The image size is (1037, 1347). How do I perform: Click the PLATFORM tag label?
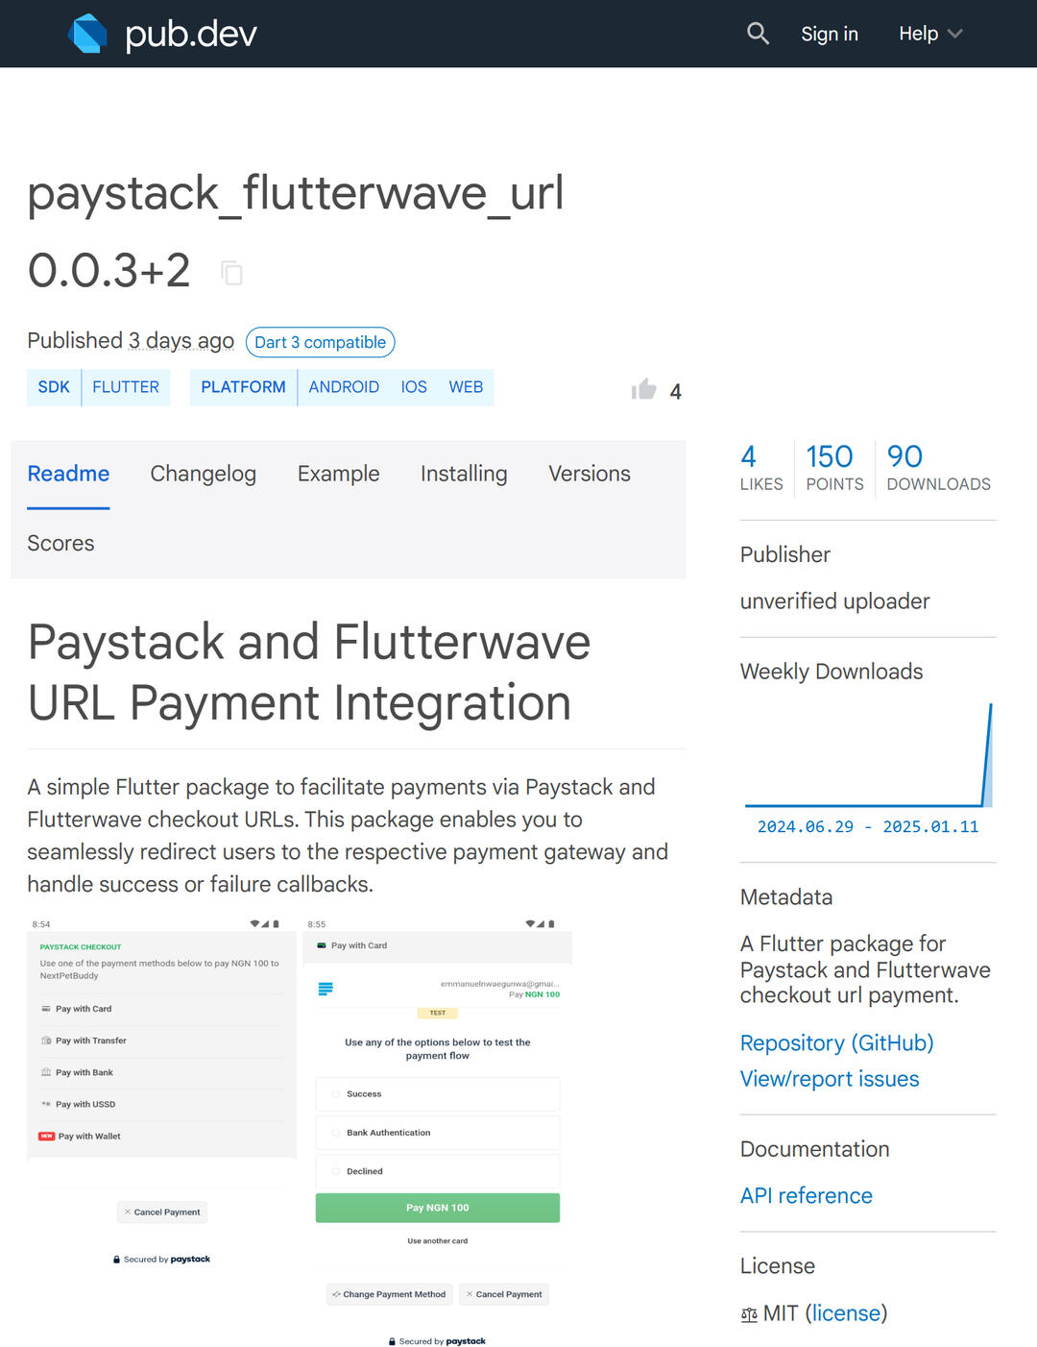pos(243,387)
